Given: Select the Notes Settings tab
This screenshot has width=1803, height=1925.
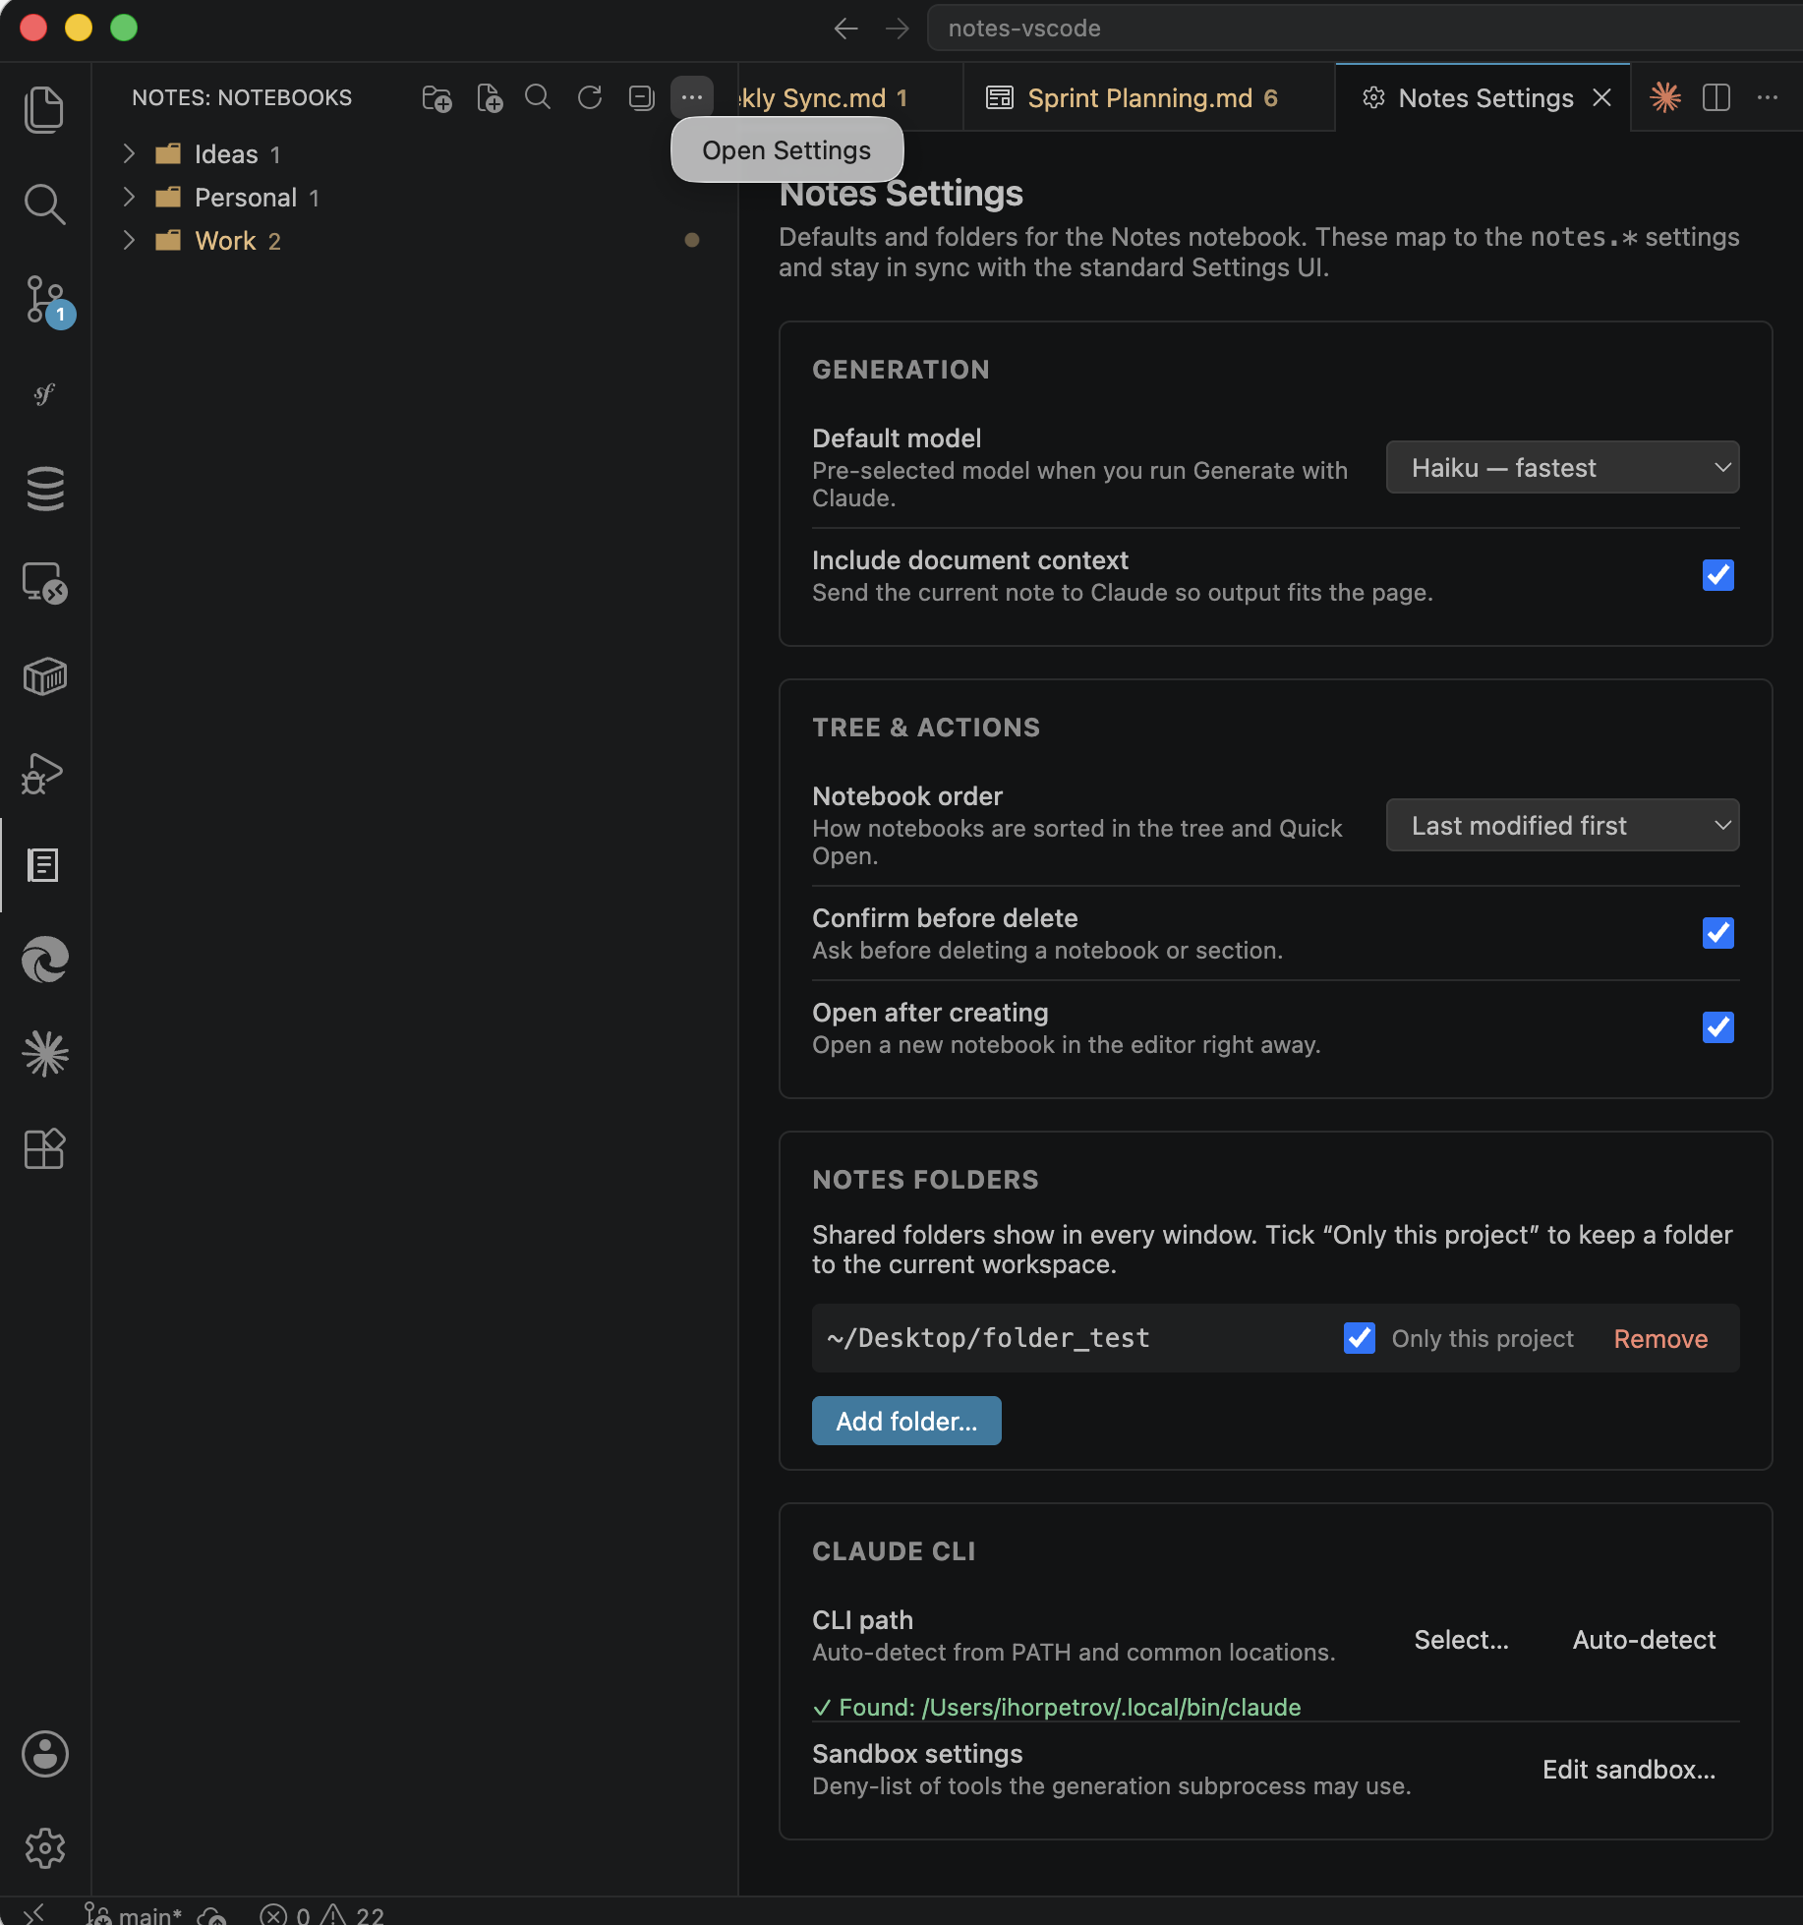Looking at the screenshot, I should pyautogui.click(x=1484, y=98).
